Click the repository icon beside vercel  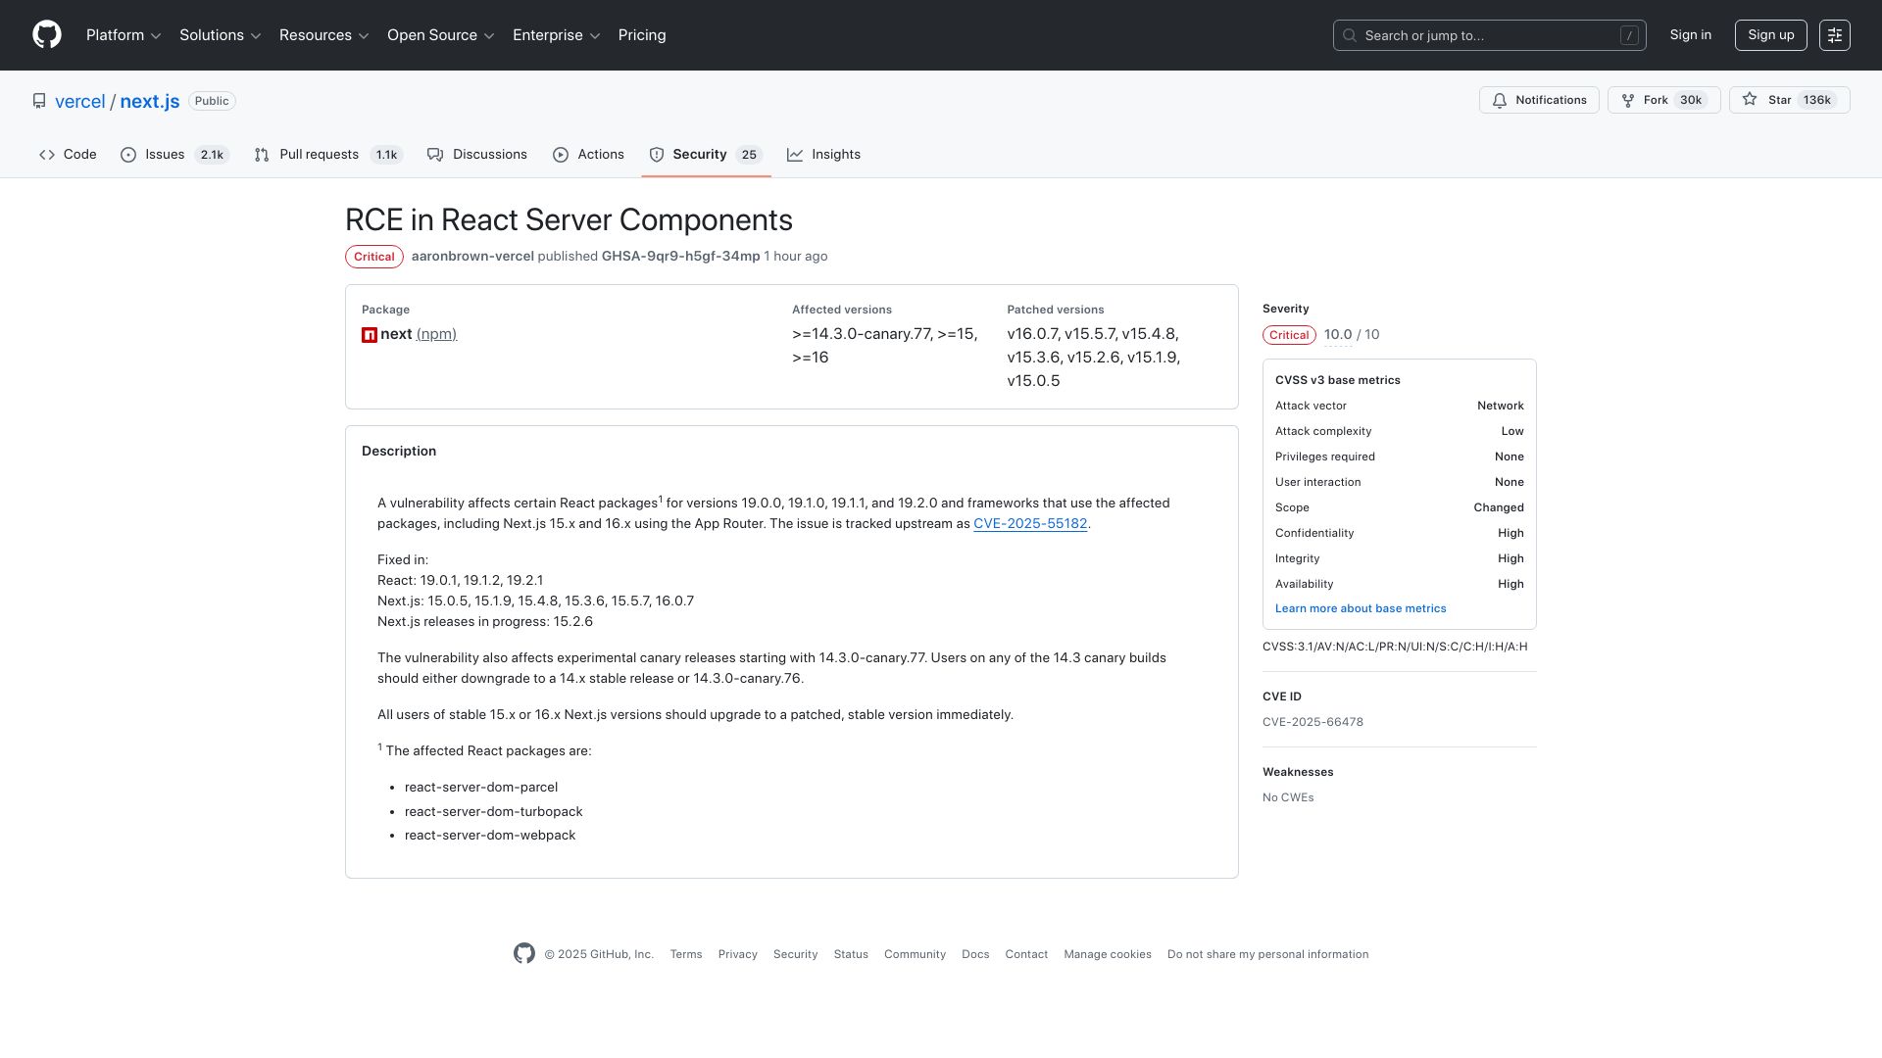click(x=39, y=101)
